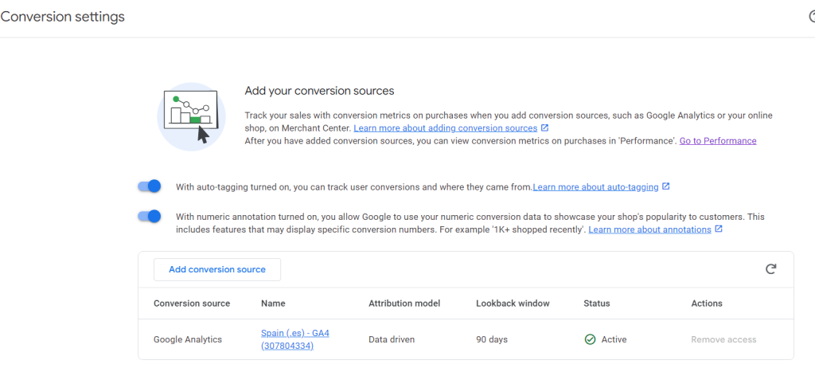Select the Name column header
Image resolution: width=815 pixels, height=368 pixels.
273,303
